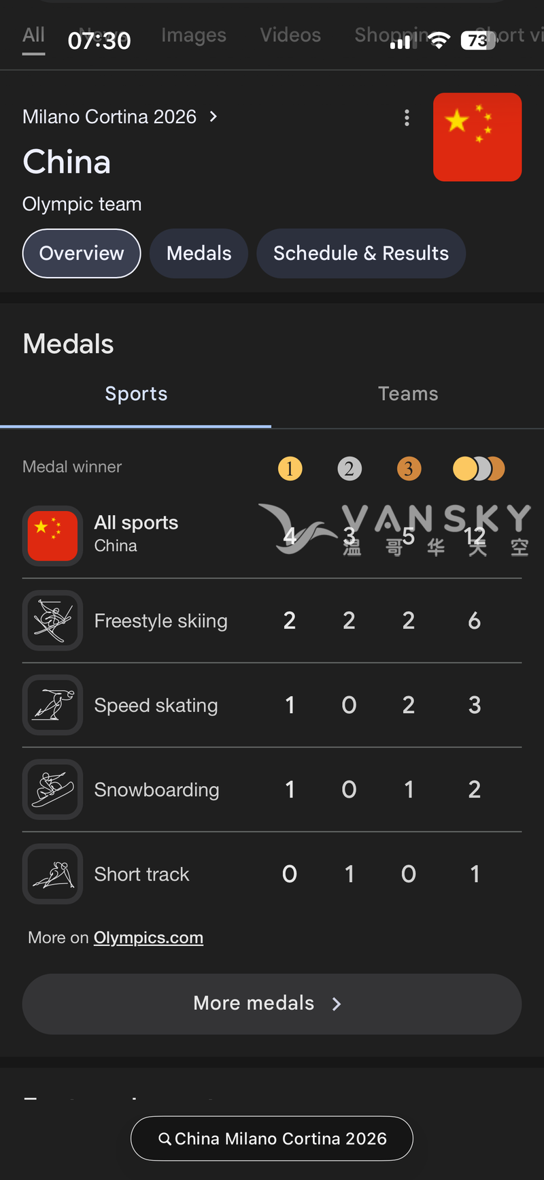
Task: Tap the total medals column icon
Action: pos(478,468)
